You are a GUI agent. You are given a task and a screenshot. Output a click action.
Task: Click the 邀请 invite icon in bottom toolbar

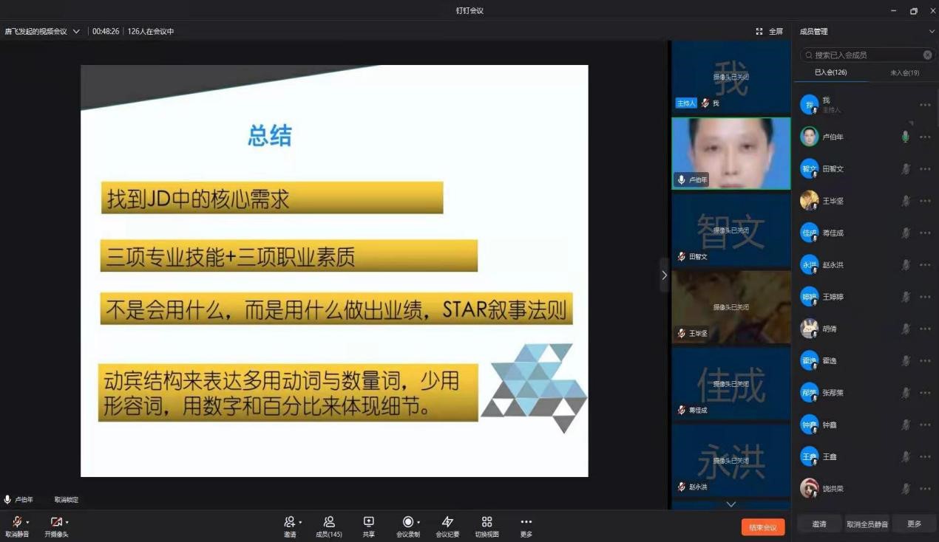[x=289, y=522]
